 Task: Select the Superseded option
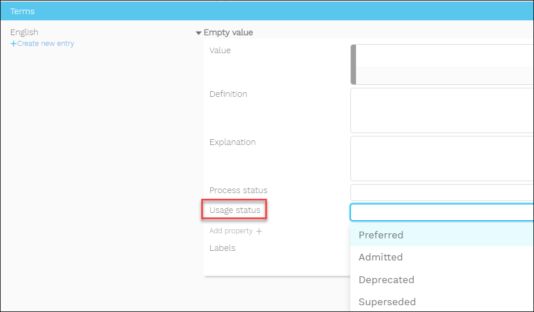point(387,302)
